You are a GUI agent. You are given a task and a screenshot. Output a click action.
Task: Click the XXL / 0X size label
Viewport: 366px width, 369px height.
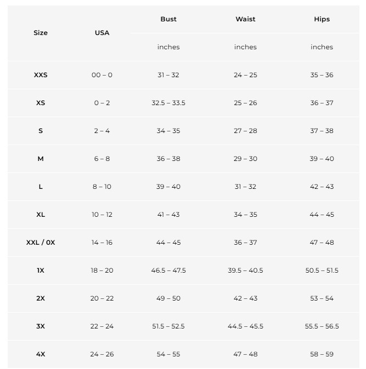click(x=41, y=243)
